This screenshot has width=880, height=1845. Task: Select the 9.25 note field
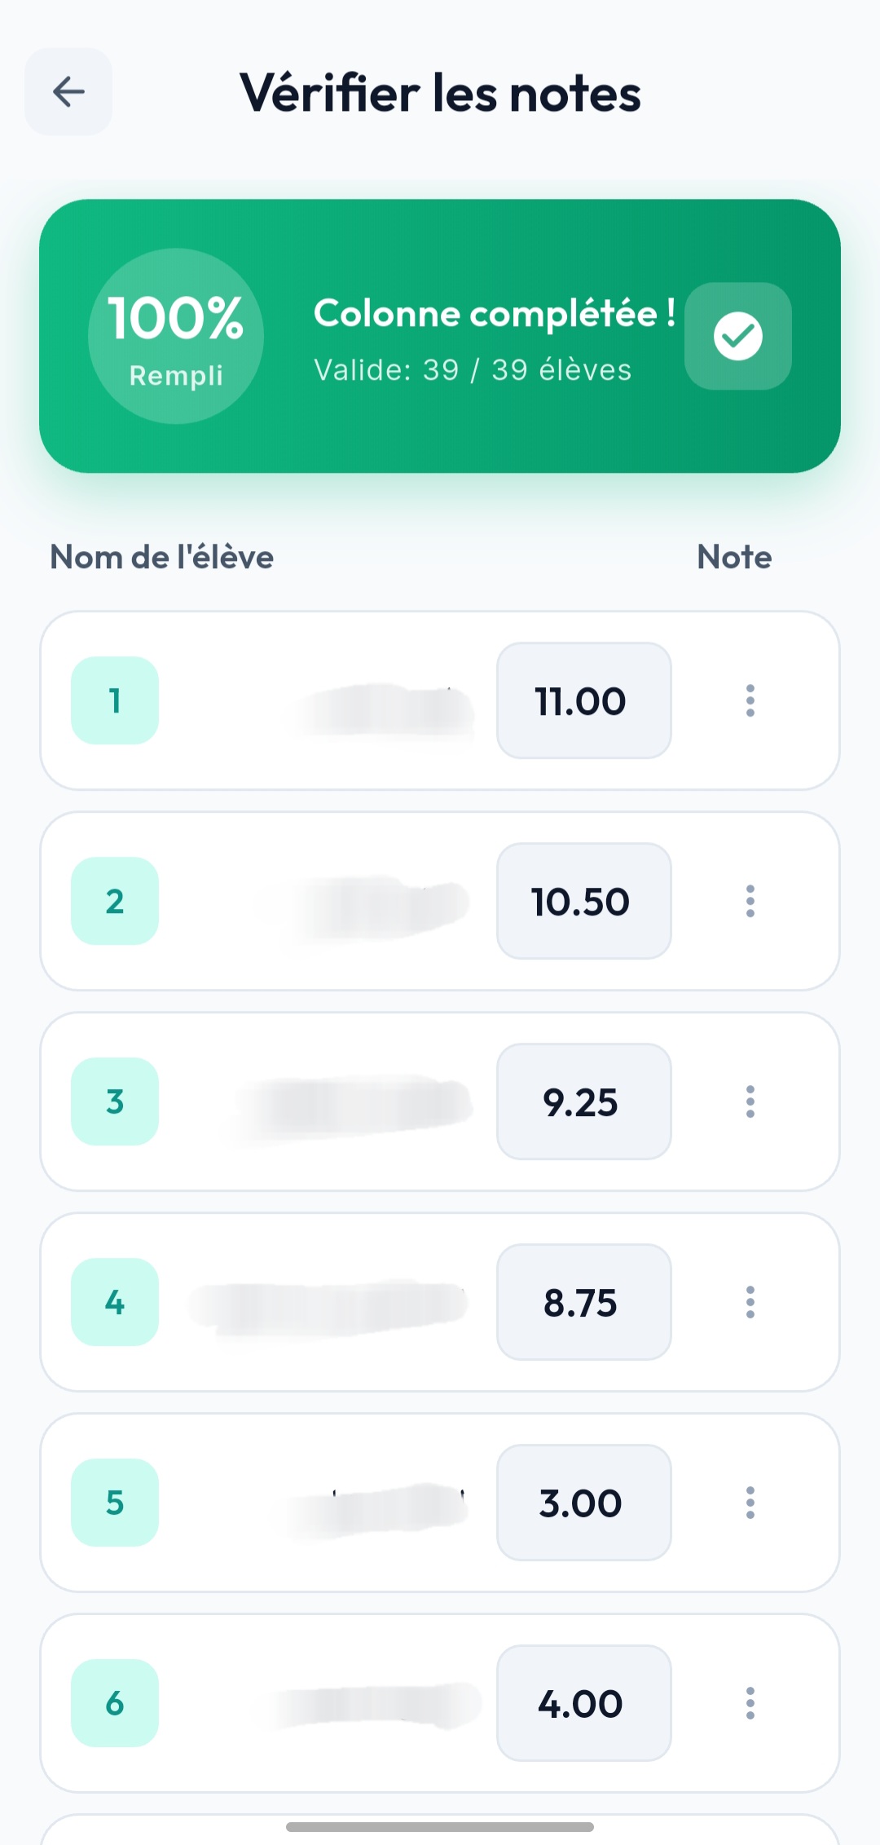pyautogui.click(x=583, y=1101)
